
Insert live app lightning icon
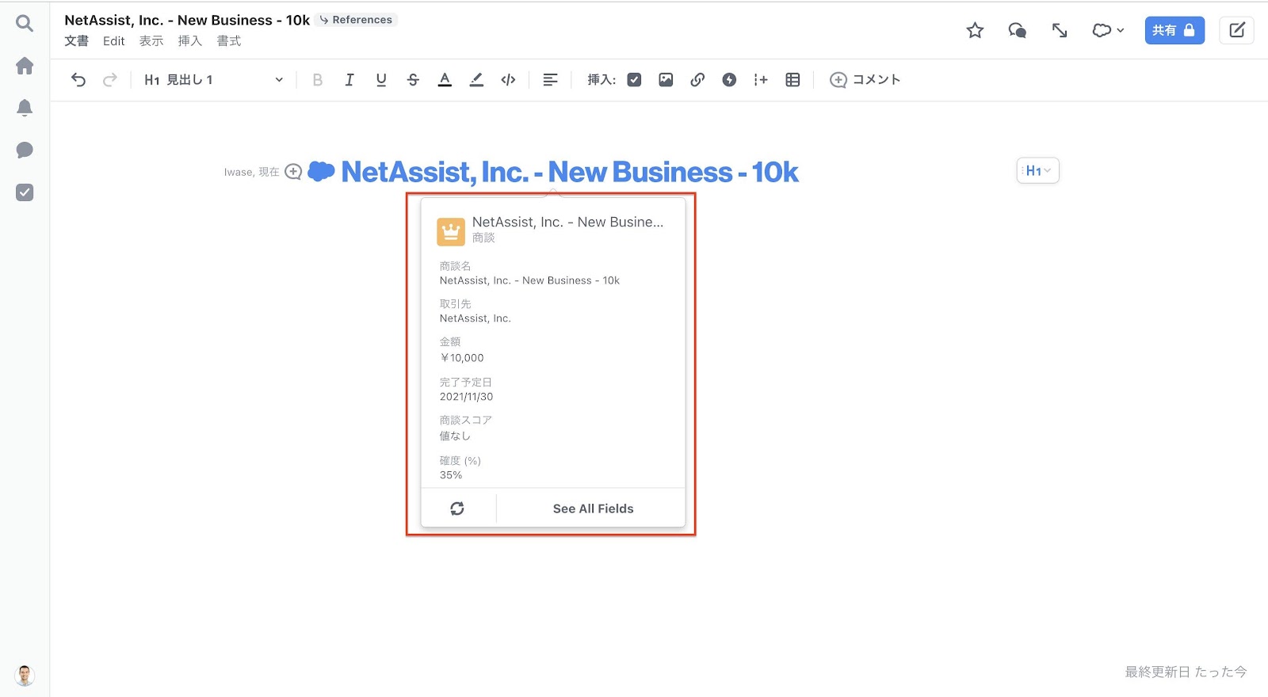point(729,79)
